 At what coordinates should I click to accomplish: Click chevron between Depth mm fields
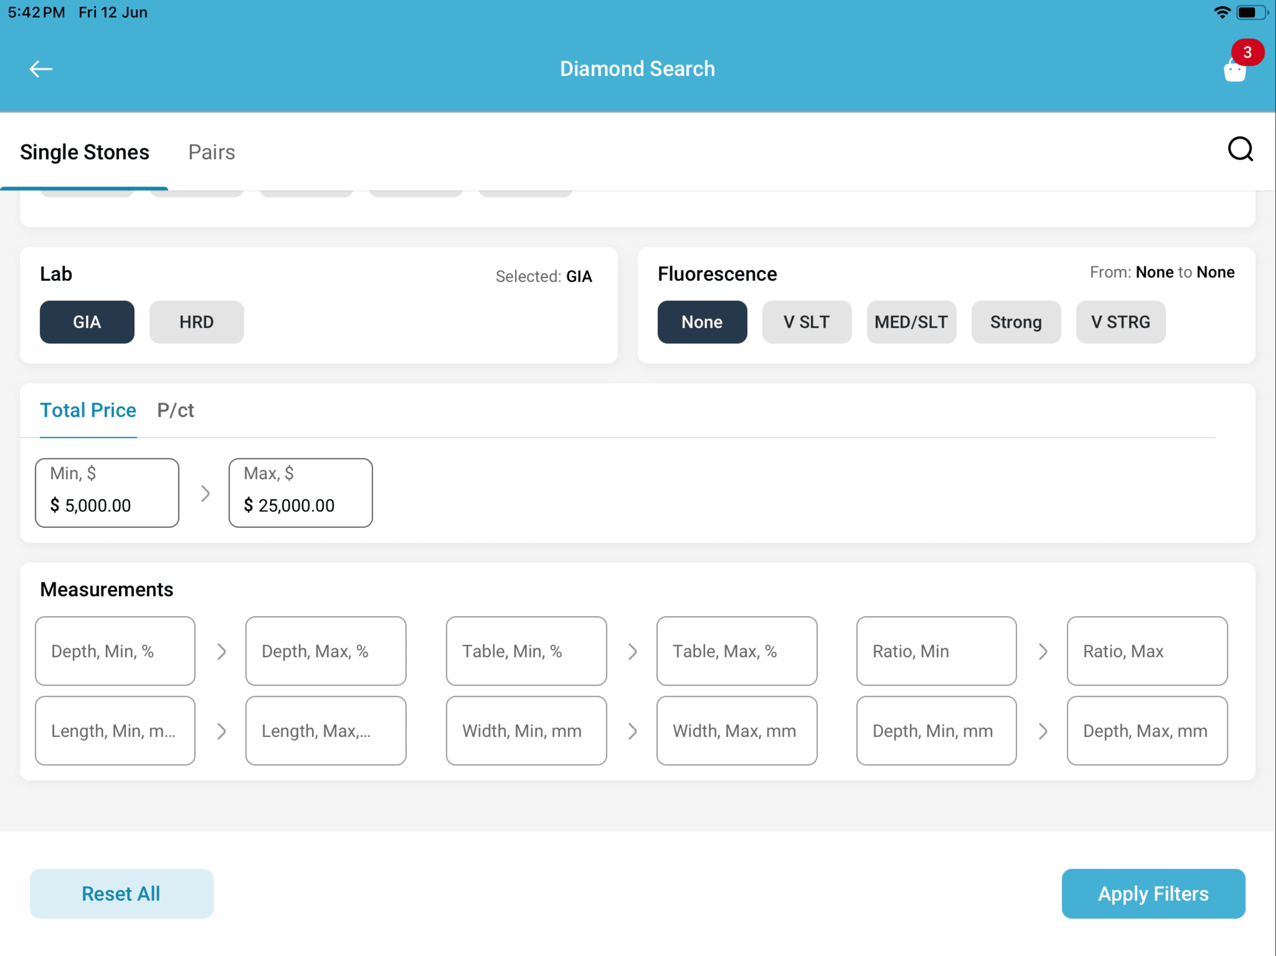click(x=1042, y=731)
